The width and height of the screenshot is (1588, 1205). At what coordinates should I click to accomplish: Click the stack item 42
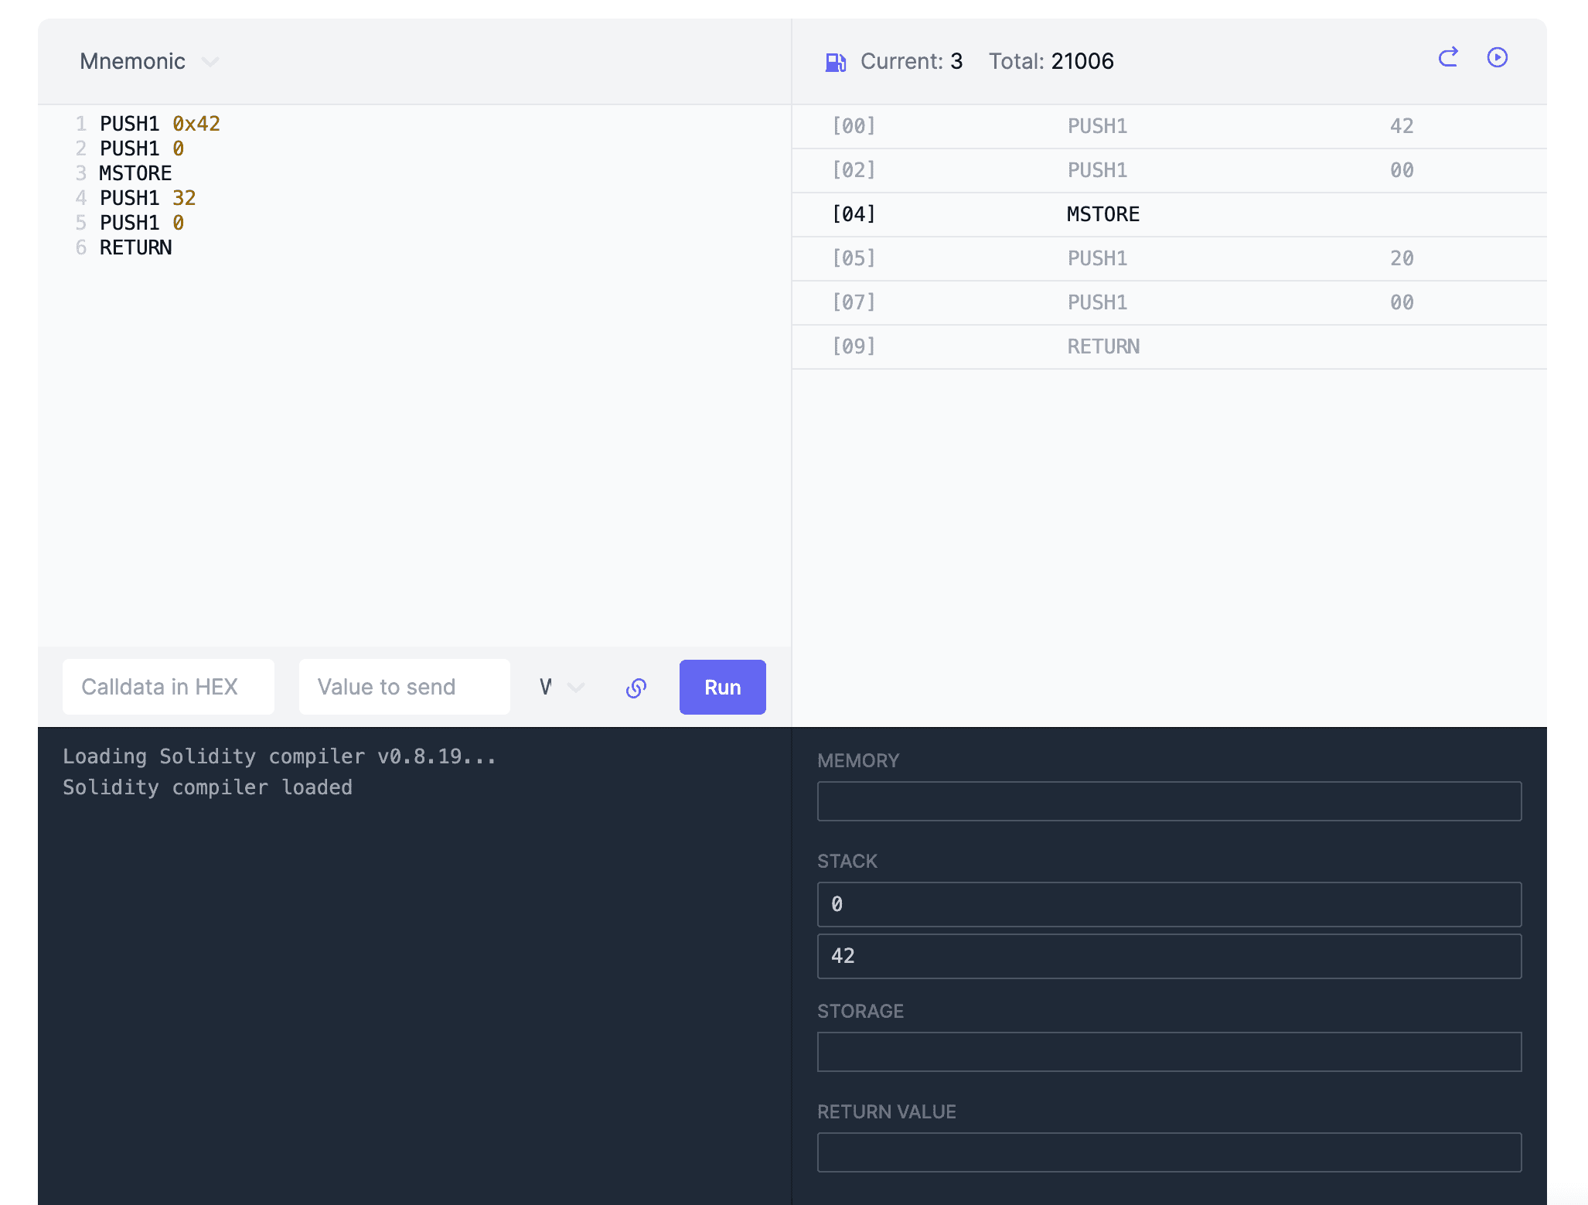(x=1169, y=956)
